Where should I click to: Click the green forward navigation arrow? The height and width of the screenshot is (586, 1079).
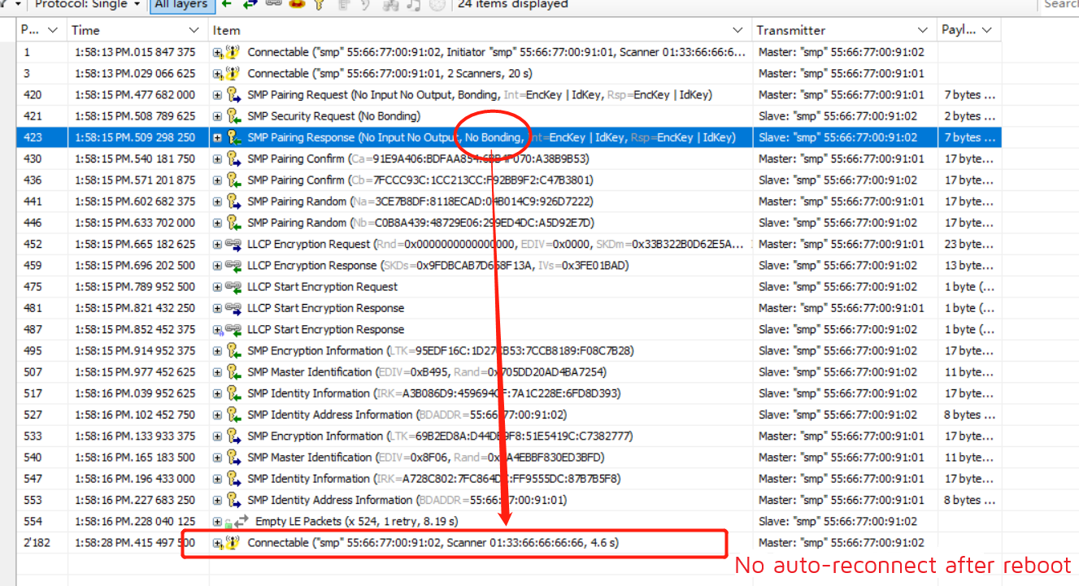(x=249, y=5)
